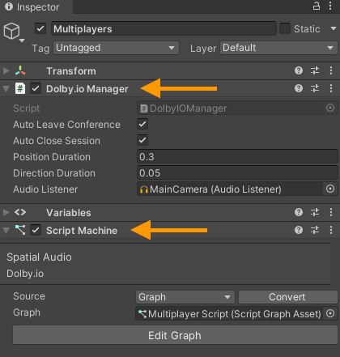Open the Source dropdown set to Graph
Screen dimensions: 340x357
tap(185, 297)
